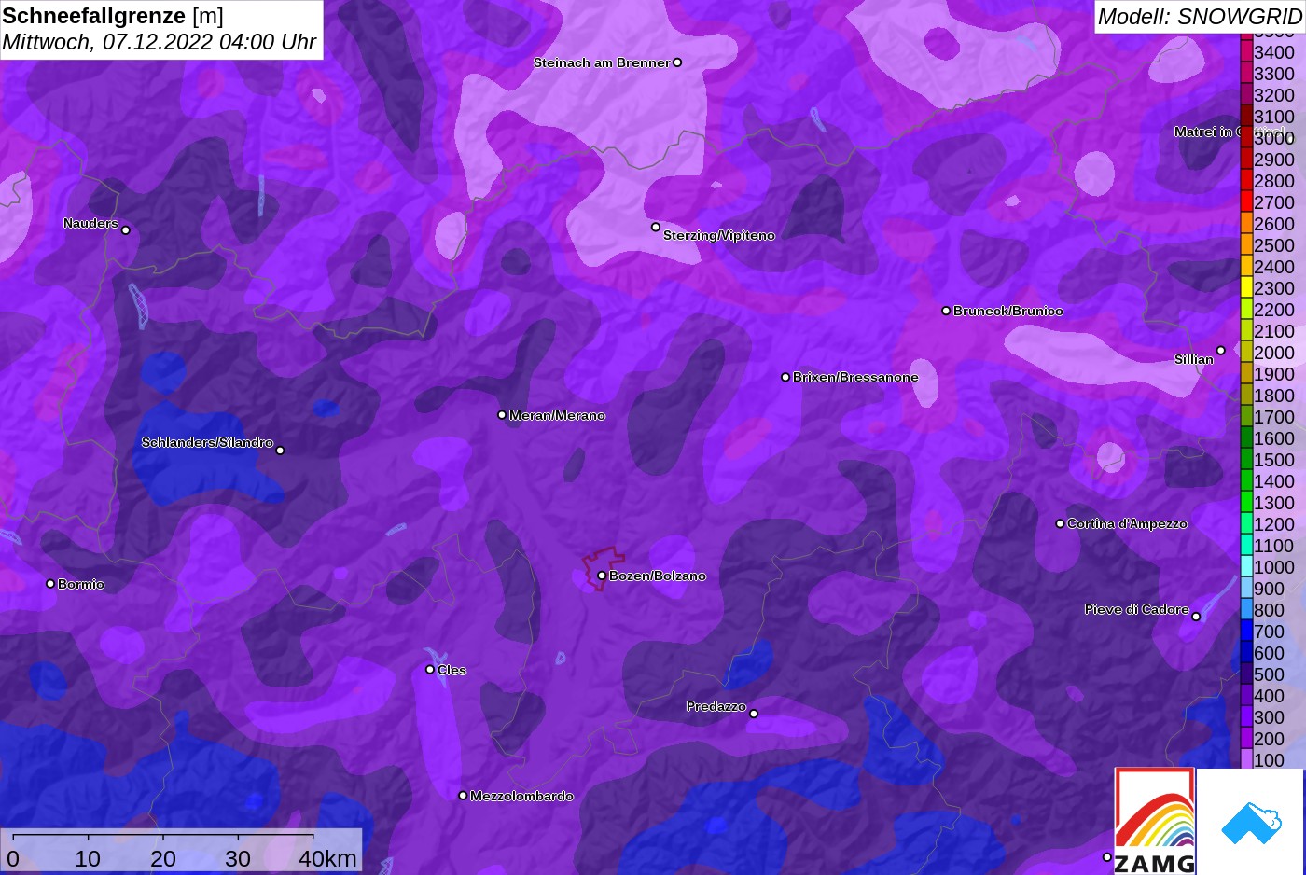Click the Bozen/Bolzano marker dot

[x=602, y=576]
